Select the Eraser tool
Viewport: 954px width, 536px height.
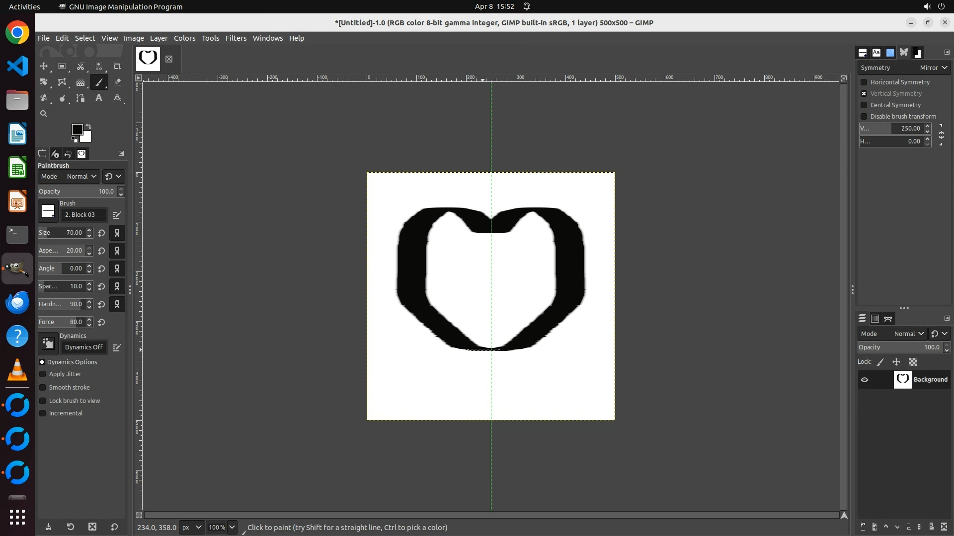pyautogui.click(x=117, y=82)
